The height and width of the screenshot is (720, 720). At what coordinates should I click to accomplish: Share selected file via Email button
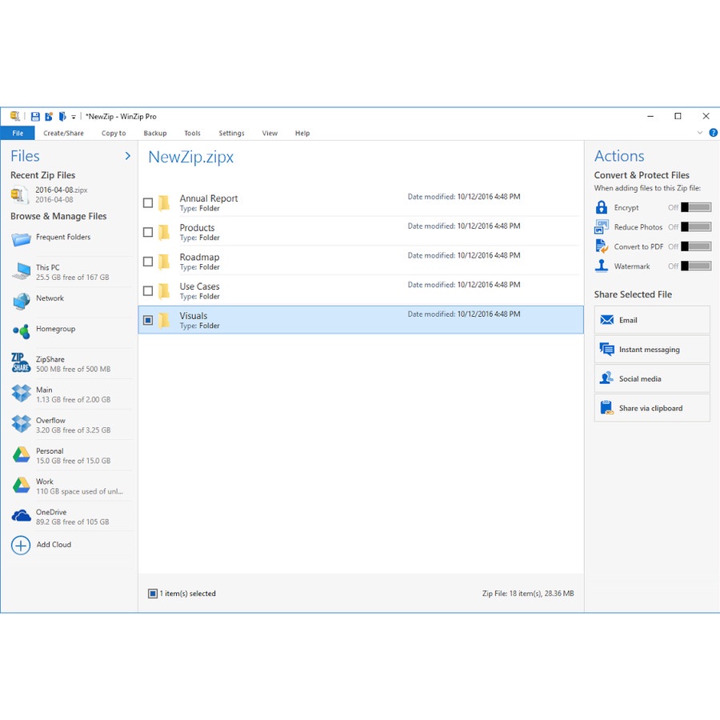pos(652,320)
